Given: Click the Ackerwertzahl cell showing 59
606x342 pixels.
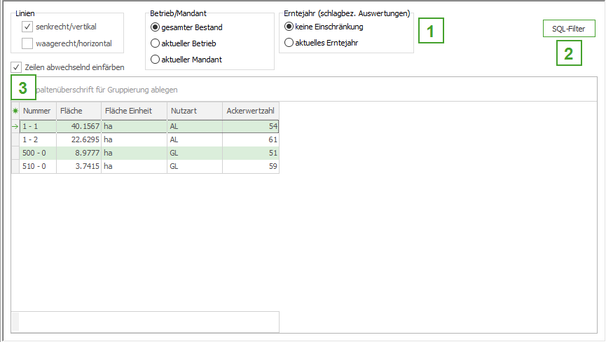Looking at the screenshot, I should [x=251, y=166].
